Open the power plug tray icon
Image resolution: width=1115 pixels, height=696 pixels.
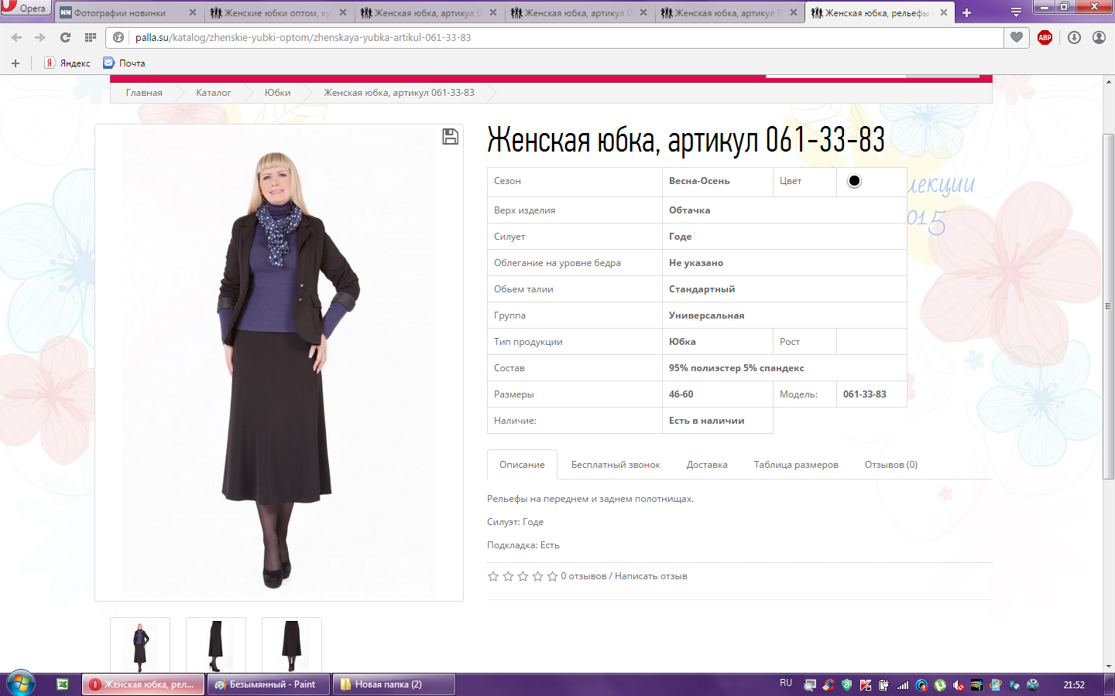click(x=883, y=685)
